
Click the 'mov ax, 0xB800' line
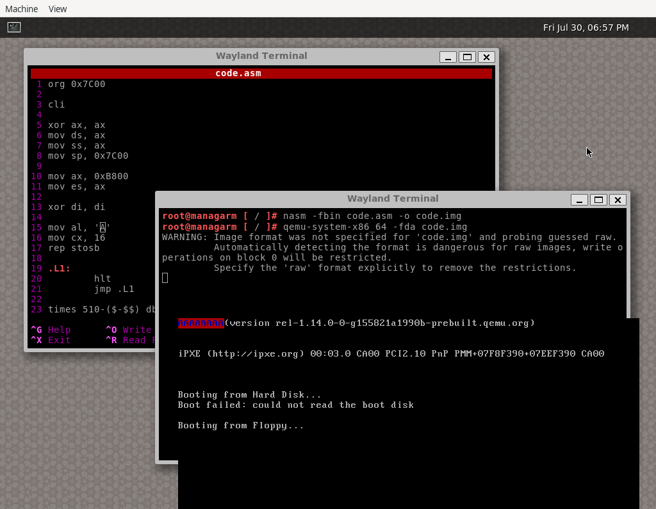pyautogui.click(x=88, y=177)
